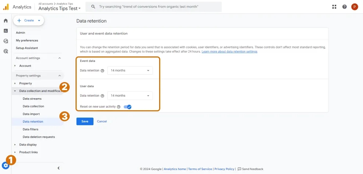The image size is (363, 174).
Task: Open the Admin menu item
Action: (x=21, y=33)
